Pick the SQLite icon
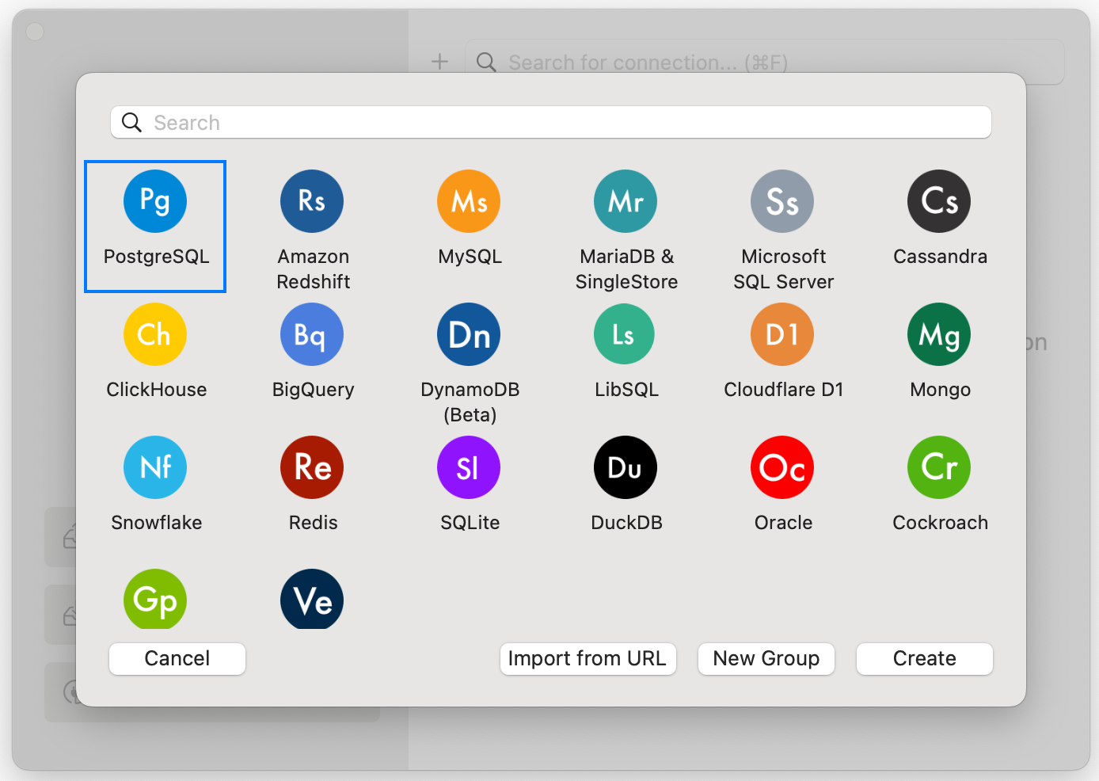1099x781 pixels. click(469, 467)
